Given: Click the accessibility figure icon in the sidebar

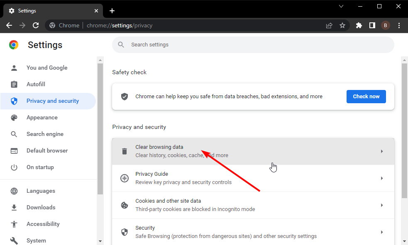Looking at the screenshot, I should pos(14,224).
